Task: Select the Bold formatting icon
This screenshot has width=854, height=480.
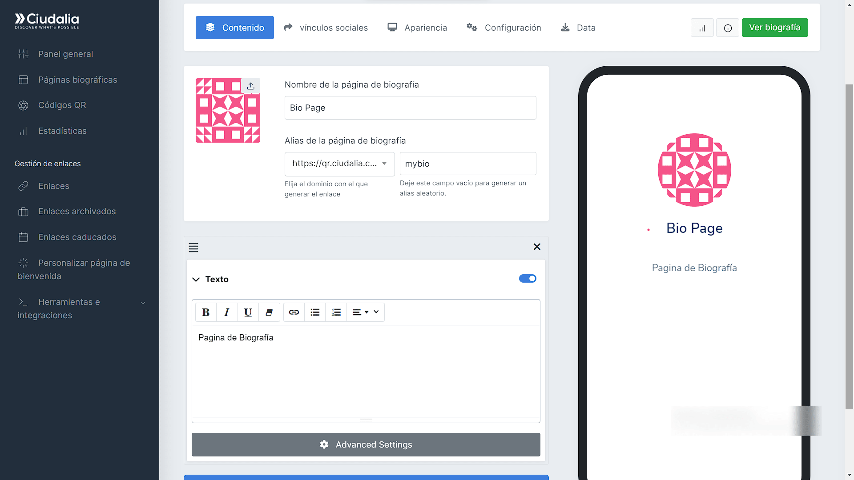Action: click(205, 312)
